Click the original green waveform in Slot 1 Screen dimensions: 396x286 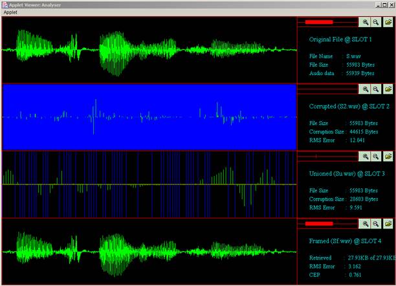pyautogui.click(x=149, y=50)
